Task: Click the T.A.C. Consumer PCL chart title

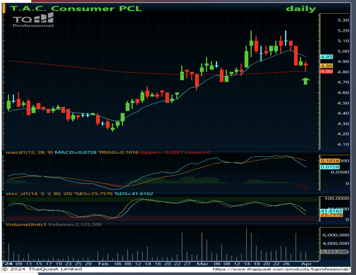Action: click(76, 8)
